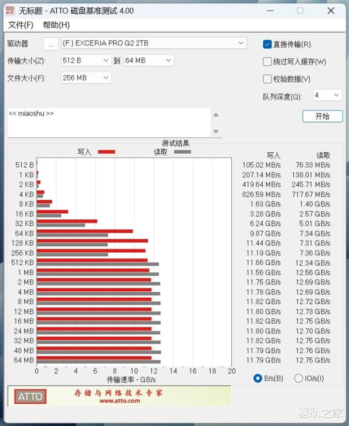
Task: Open the 512 B minimum transfer size dropdown
Action: point(86,60)
